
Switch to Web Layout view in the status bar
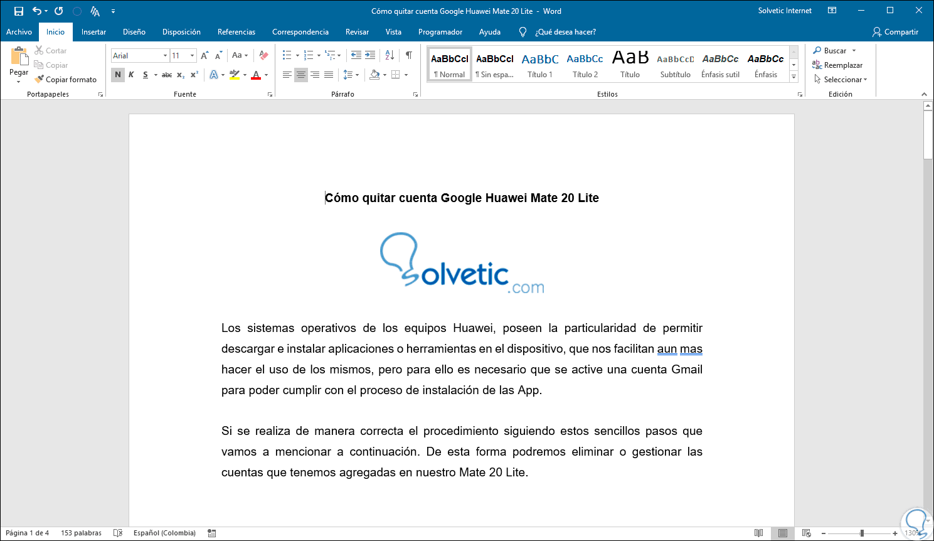pos(807,533)
